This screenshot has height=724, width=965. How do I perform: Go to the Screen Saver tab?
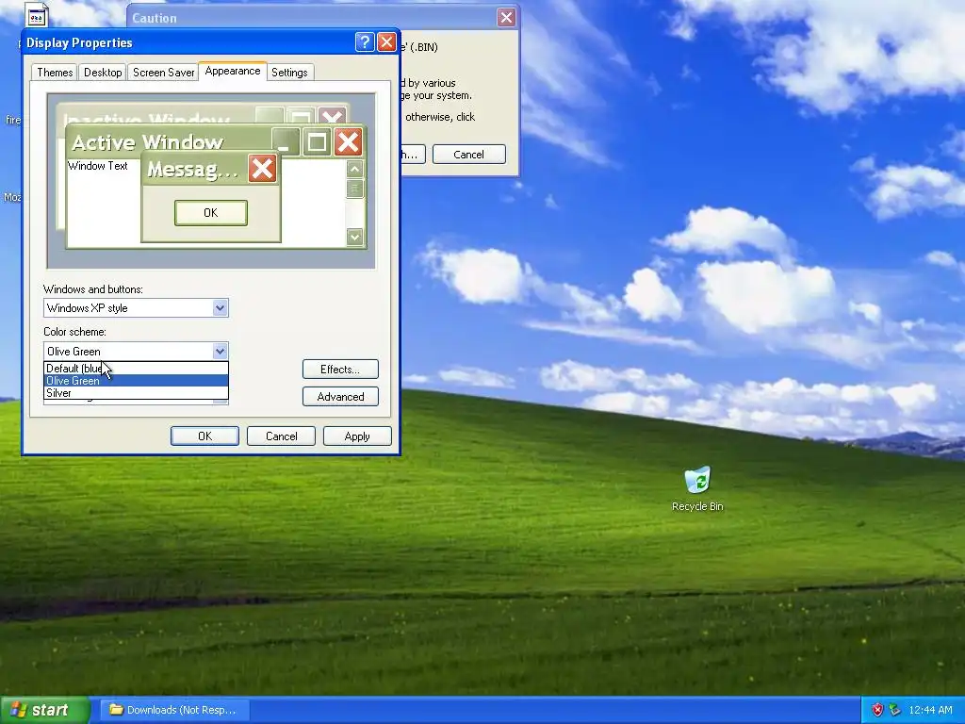(164, 72)
